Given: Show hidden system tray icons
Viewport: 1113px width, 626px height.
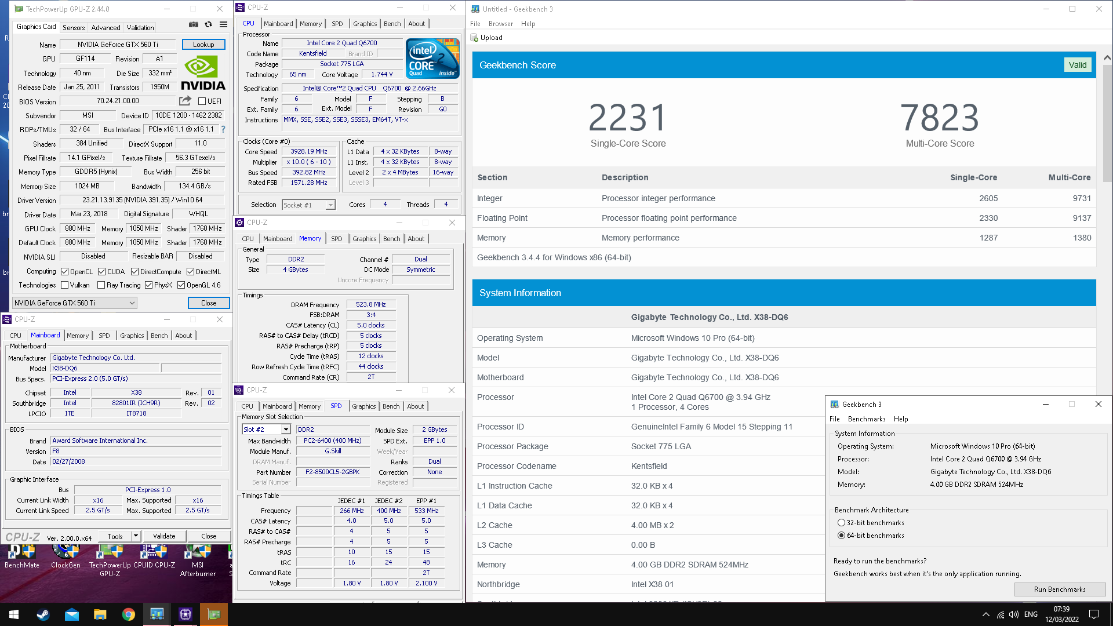Looking at the screenshot, I should [x=986, y=614].
